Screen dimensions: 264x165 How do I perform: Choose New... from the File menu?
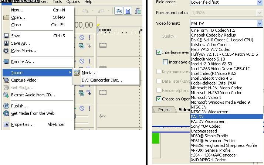point(38,10)
